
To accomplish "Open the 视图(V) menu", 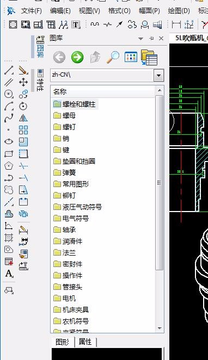I will (89, 11).
